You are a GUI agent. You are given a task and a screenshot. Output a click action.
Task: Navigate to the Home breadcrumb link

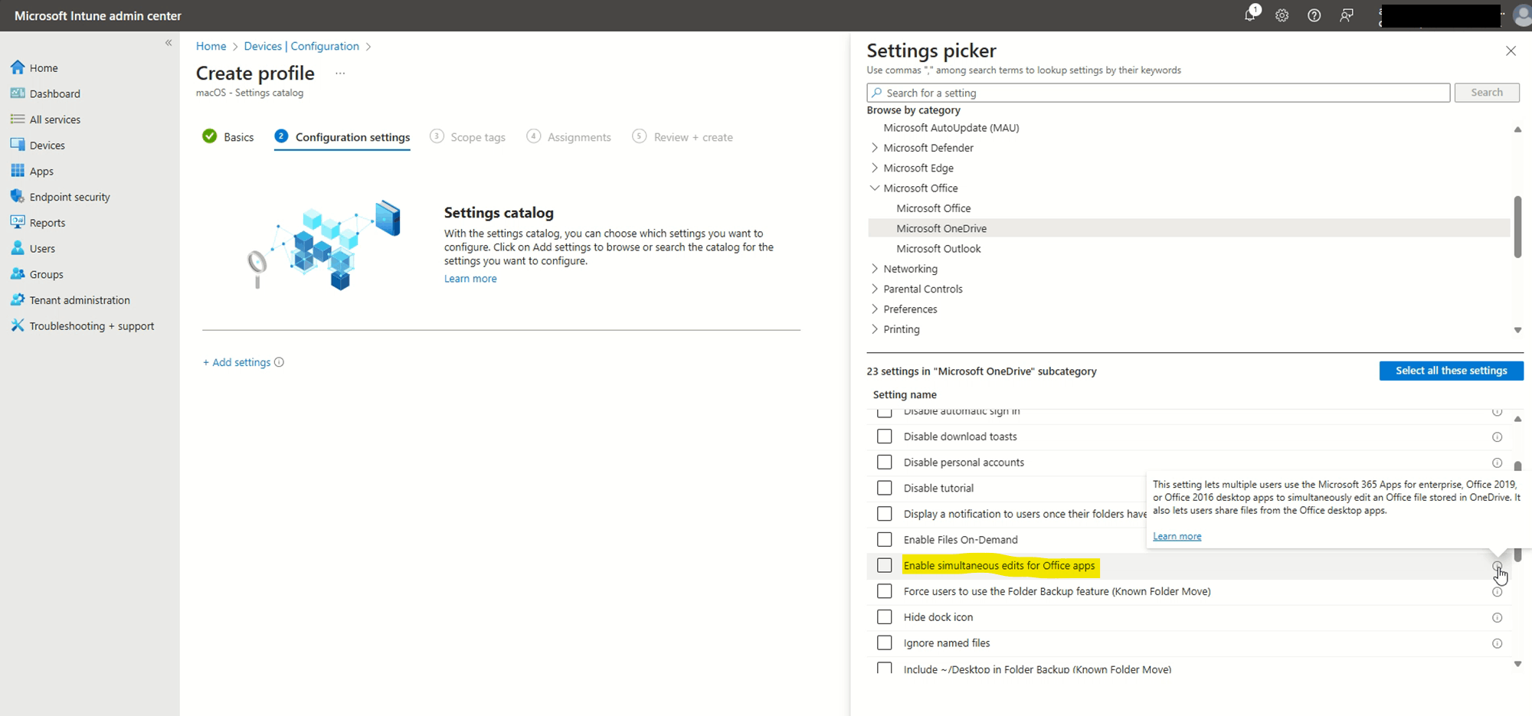pos(211,46)
